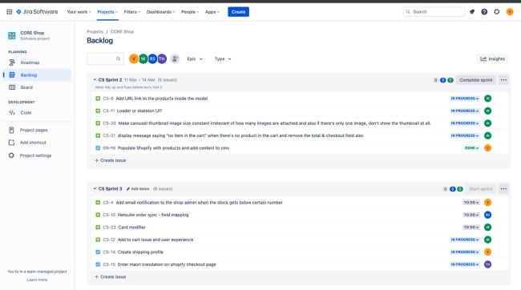Filter backlog by green W avatar
This screenshot has width=521, height=290.
point(143,58)
